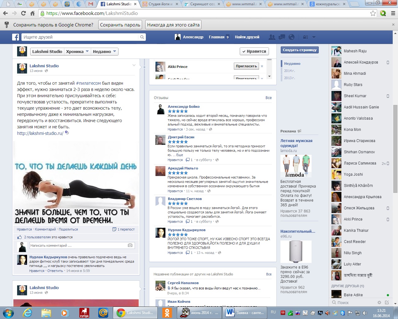Jump to 2014 г. in timeline
This screenshot has height=319, width=398.
(289, 71)
